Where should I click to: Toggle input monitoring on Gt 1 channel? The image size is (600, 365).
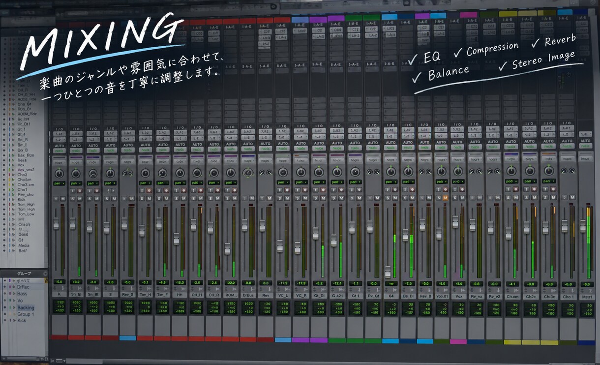tap(351, 190)
